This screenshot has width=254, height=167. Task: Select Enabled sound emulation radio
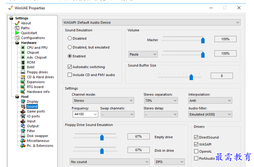[70, 56]
